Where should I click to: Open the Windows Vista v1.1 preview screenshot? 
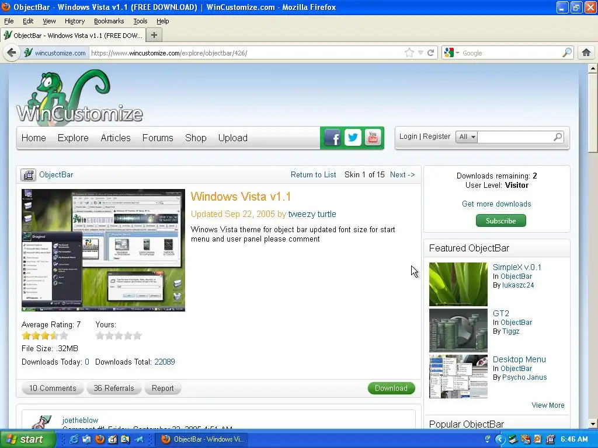coord(103,250)
